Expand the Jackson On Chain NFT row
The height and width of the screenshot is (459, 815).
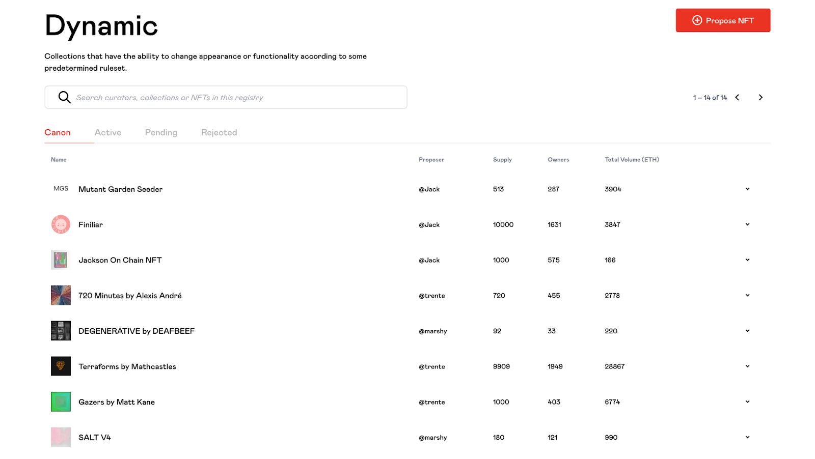pos(747,260)
